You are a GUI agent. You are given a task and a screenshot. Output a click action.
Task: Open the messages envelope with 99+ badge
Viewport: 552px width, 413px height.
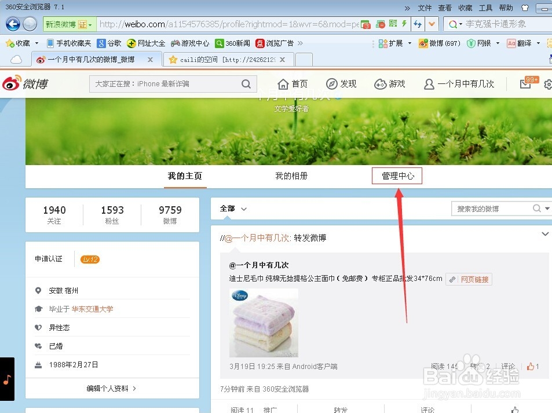524,83
